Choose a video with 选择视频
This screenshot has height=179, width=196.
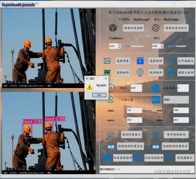(x=156, y=61)
